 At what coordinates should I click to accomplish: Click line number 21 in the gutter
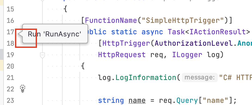10,78
